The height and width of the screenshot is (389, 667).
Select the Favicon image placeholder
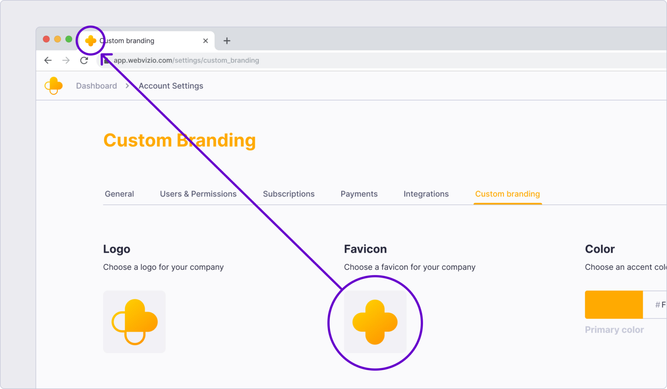375,322
